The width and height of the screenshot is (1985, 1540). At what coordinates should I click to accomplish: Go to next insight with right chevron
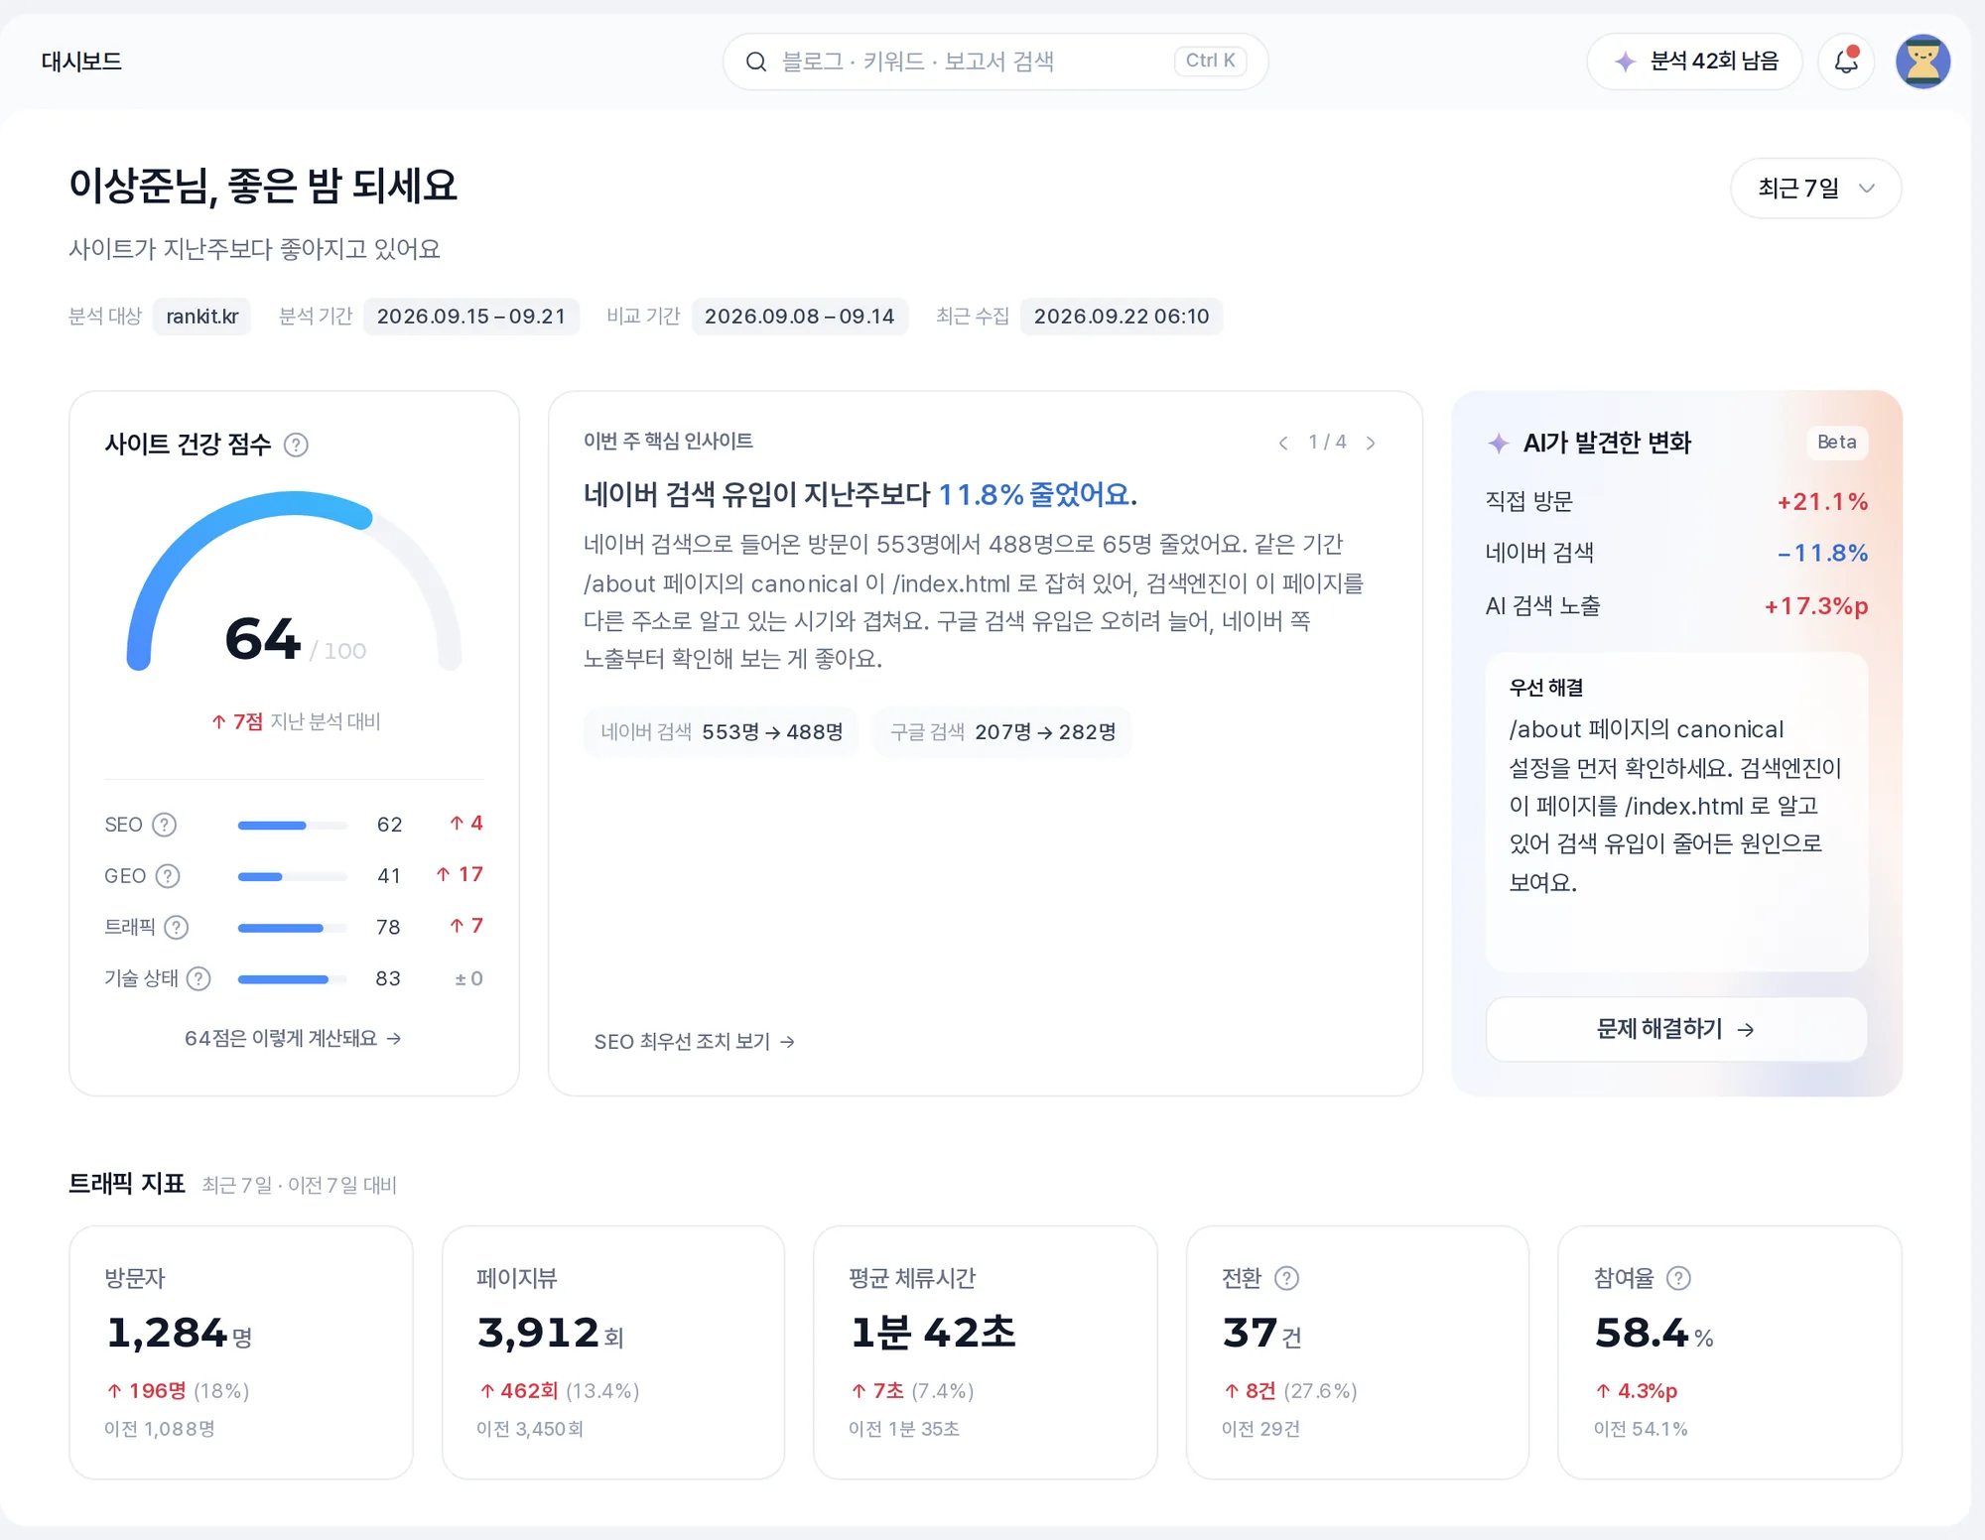[1371, 443]
